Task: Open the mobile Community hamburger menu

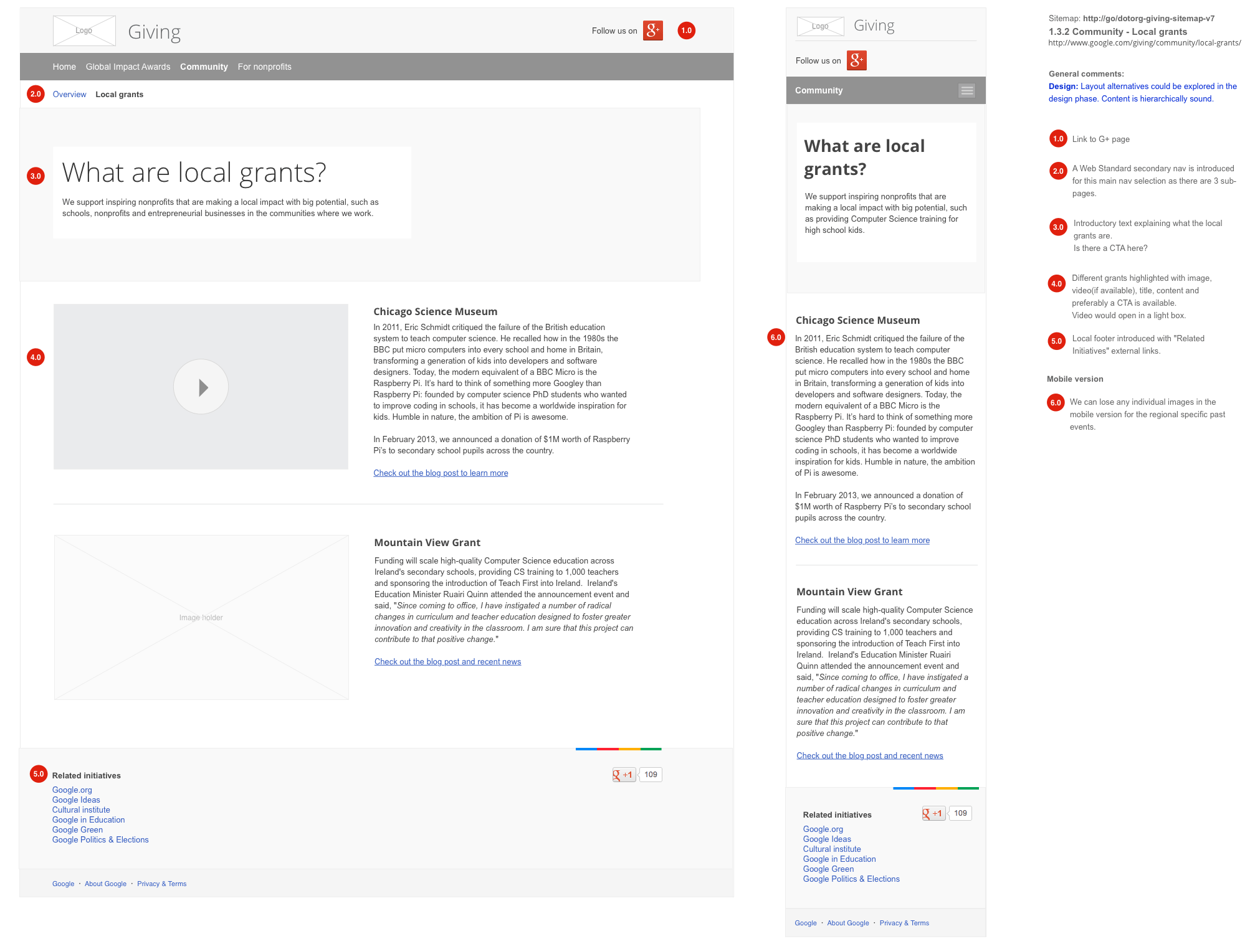Action: pos(966,91)
